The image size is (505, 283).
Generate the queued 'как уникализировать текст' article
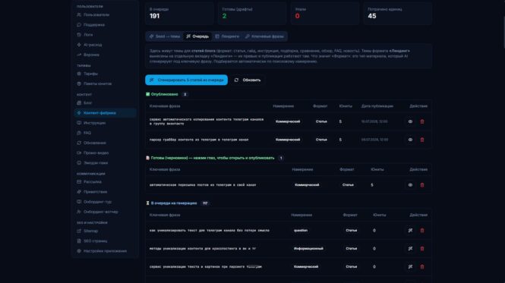point(410,231)
